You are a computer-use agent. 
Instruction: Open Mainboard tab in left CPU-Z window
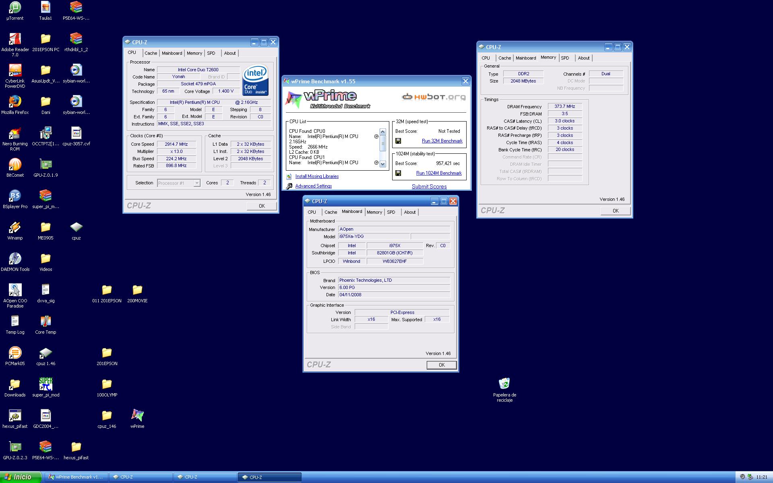click(x=172, y=53)
